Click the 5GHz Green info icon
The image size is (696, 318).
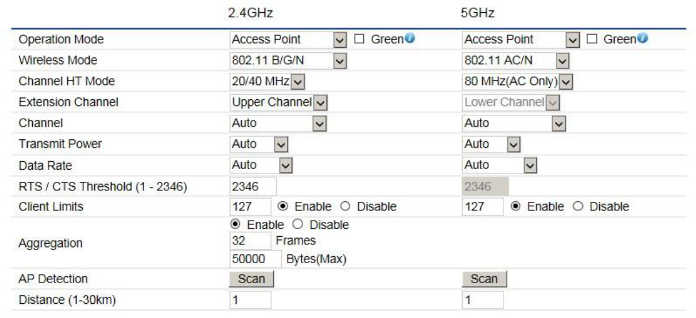(642, 39)
